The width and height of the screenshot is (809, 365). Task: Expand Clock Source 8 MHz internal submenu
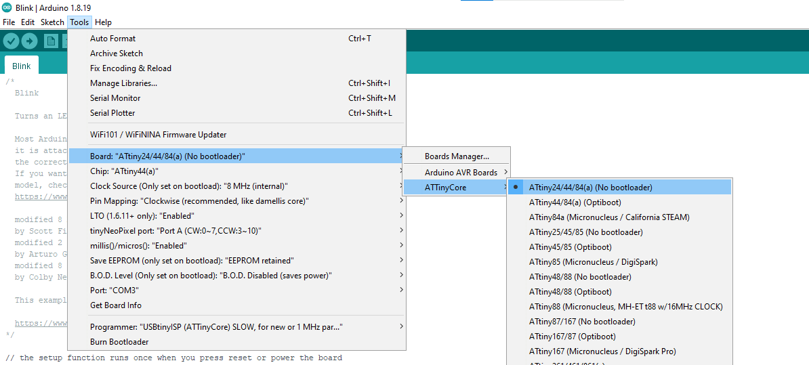(237, 186)
